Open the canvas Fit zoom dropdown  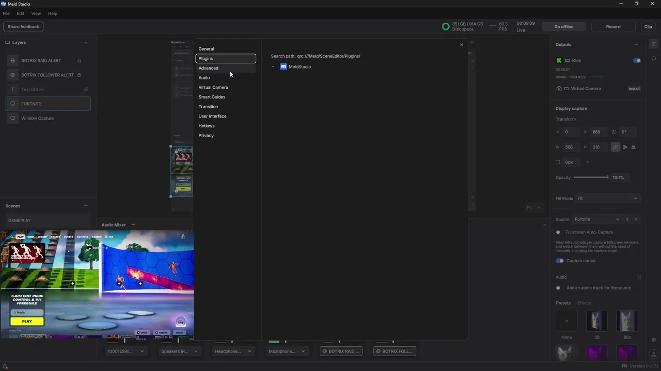click(533, 208)
